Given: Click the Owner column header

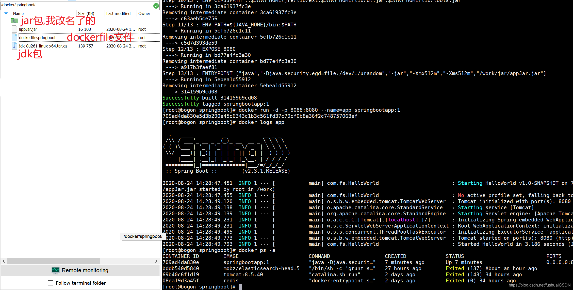Looking at the screenshot, I should coord(144,13).
